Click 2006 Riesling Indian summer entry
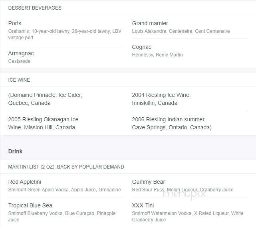 (x=172, y=123)
